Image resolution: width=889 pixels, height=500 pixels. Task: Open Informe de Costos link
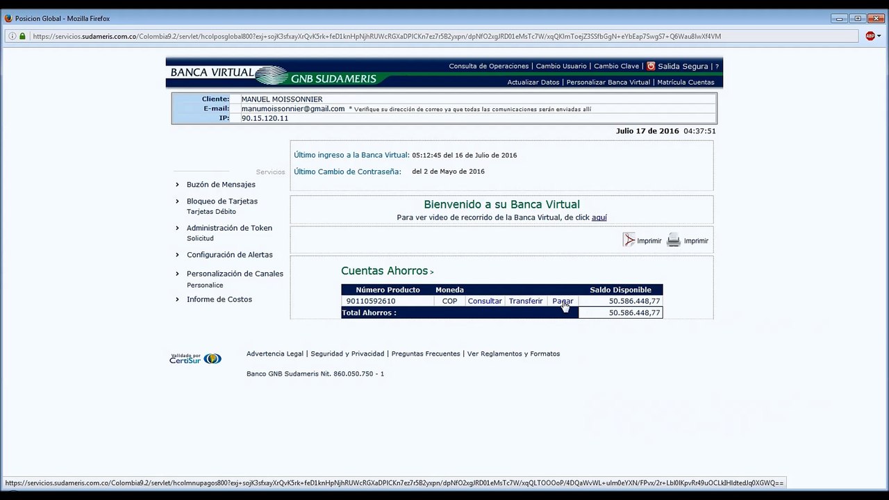click(x=219, y=299)
